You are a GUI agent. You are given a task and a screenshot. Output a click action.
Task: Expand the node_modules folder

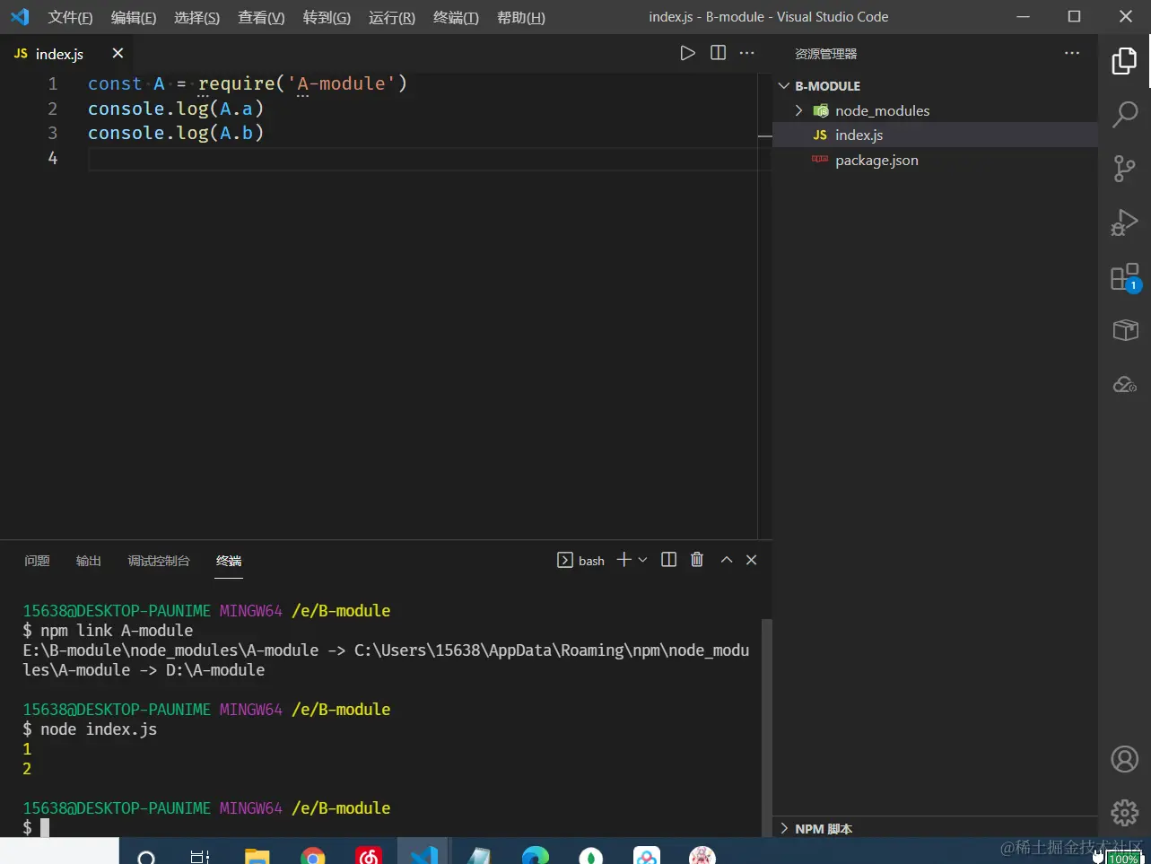pos(798,110)
